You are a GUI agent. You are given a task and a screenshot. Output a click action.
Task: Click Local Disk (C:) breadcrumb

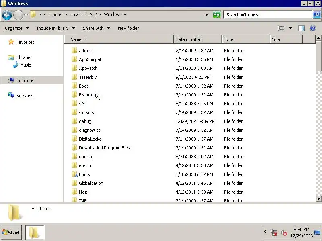tap(83, 14)
